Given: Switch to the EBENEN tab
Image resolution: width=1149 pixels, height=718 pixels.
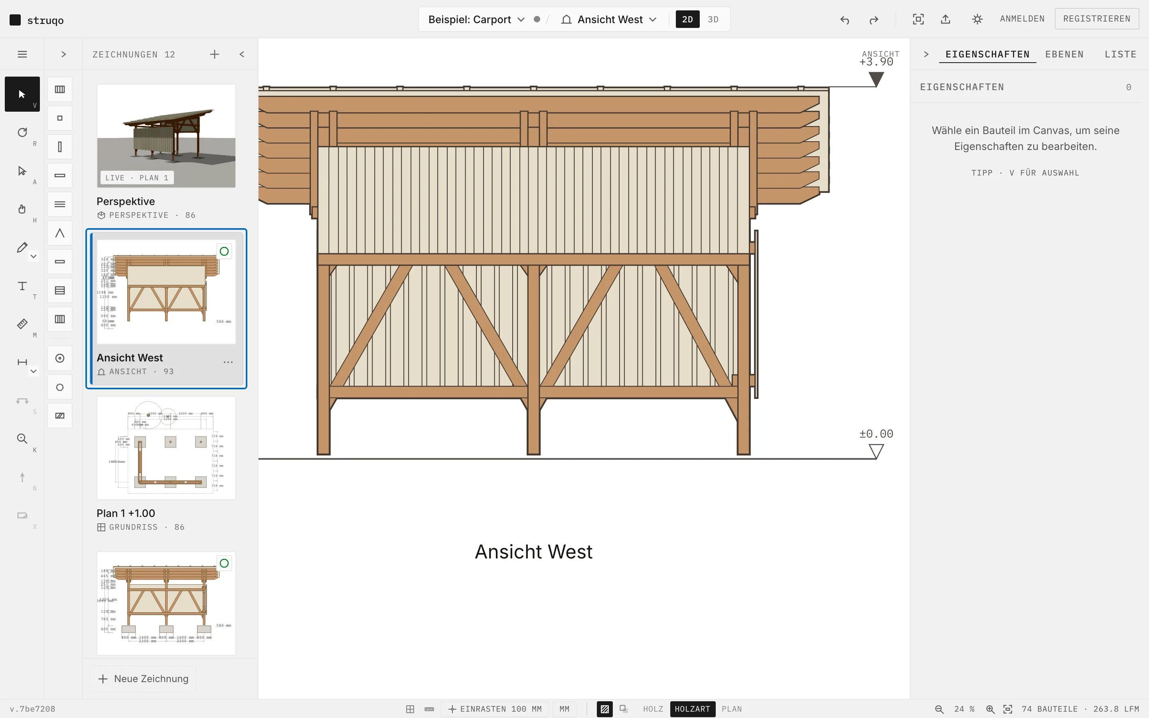Looking at the screenshot, I should click(1064, 54).
